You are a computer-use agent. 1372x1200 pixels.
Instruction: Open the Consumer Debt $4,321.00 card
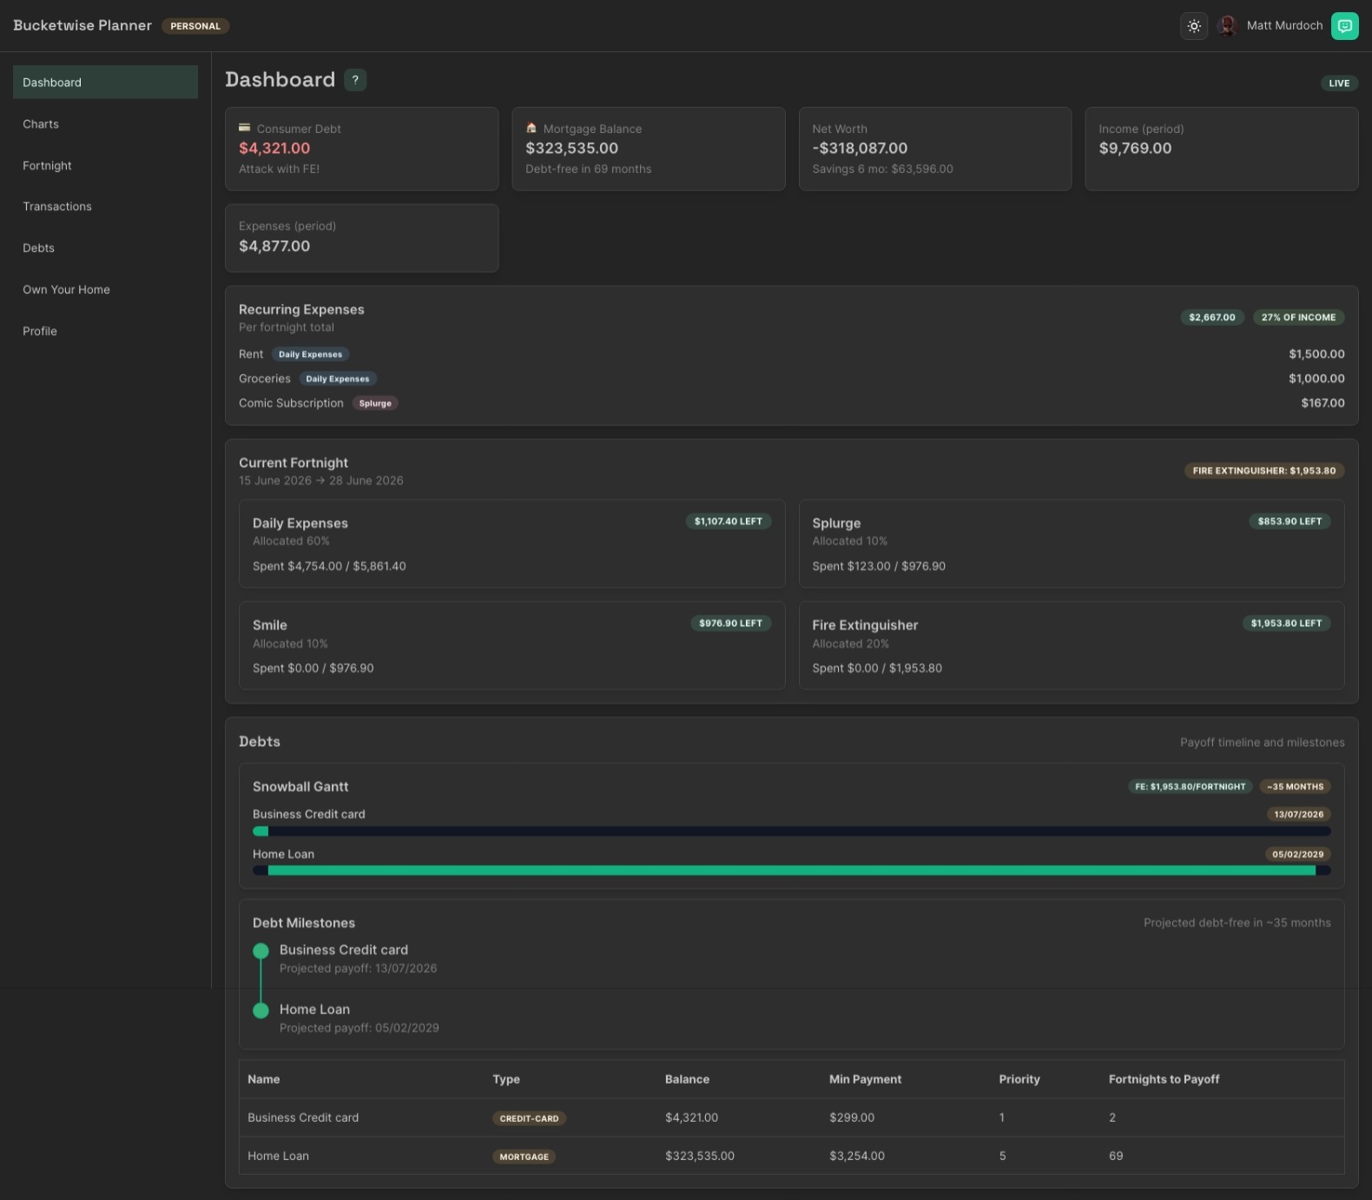(361, 148)
